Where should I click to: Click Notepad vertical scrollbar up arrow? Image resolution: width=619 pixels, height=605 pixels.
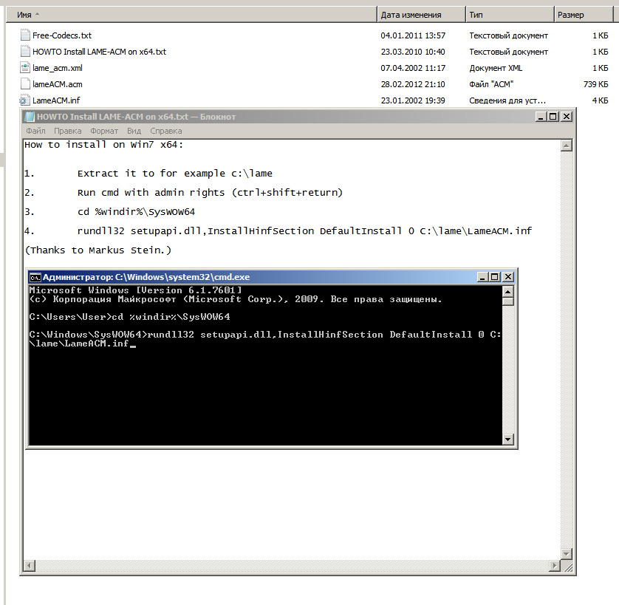point(567,146)
